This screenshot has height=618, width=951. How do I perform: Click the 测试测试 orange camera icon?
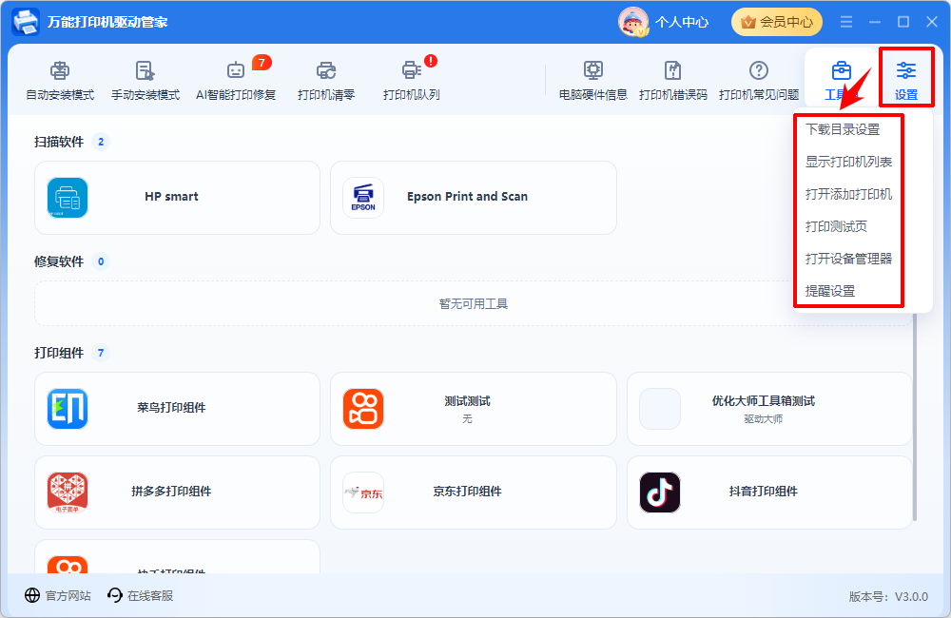click(x=363, y=409)
